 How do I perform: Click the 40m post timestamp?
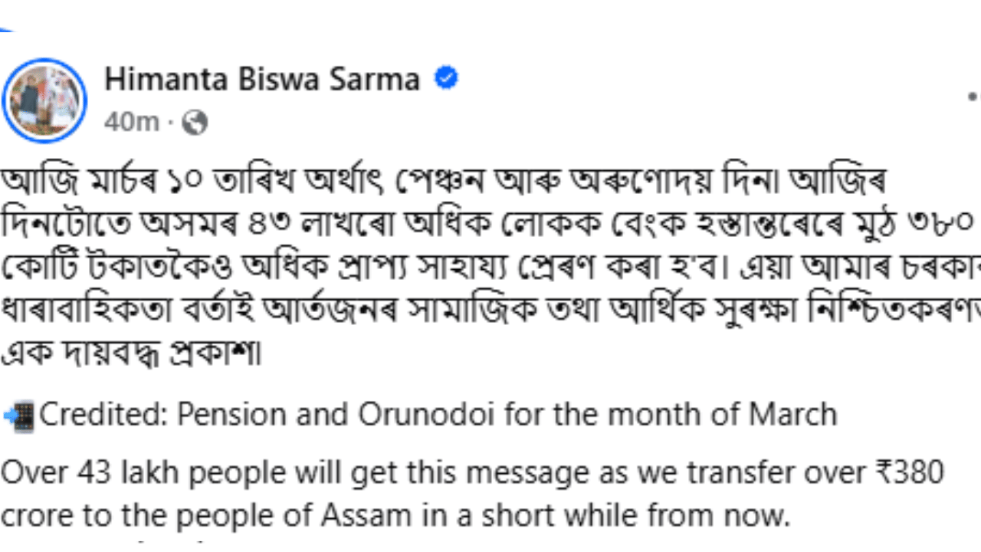click(131, 122)
